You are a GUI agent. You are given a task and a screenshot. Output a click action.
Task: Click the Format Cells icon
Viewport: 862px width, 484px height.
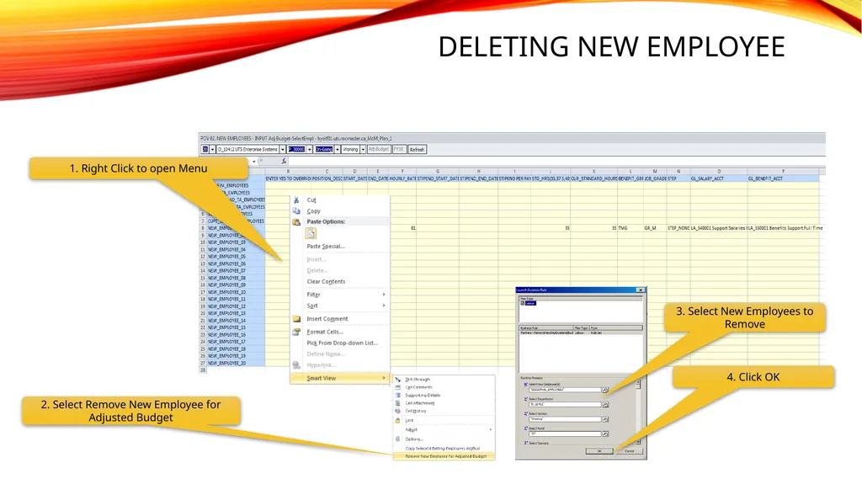[296, 332]
